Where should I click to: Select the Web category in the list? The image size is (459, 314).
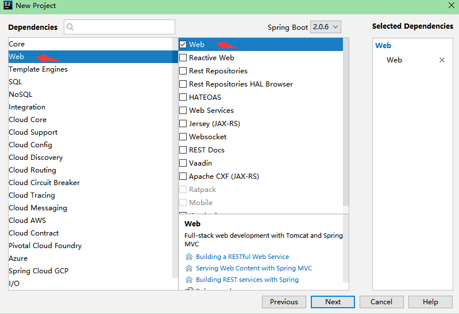pos(93,57)
